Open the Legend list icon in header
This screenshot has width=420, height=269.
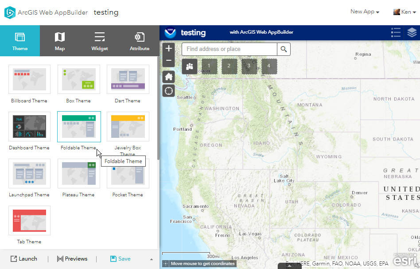pos(396,32)
